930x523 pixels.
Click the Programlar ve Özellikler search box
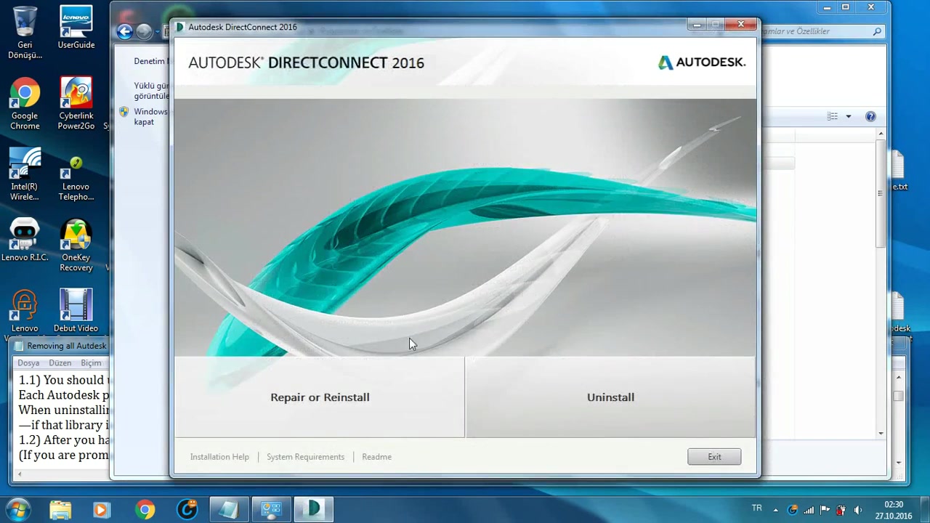click(x=821, y=31)
